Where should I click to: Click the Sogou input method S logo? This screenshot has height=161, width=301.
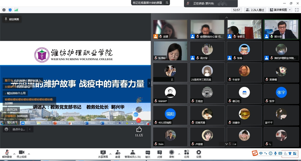pyautogui.click(x=255, y=153)
